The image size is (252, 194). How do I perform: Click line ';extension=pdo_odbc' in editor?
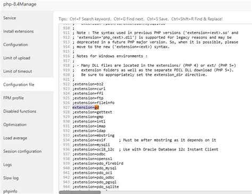[94, 178]
